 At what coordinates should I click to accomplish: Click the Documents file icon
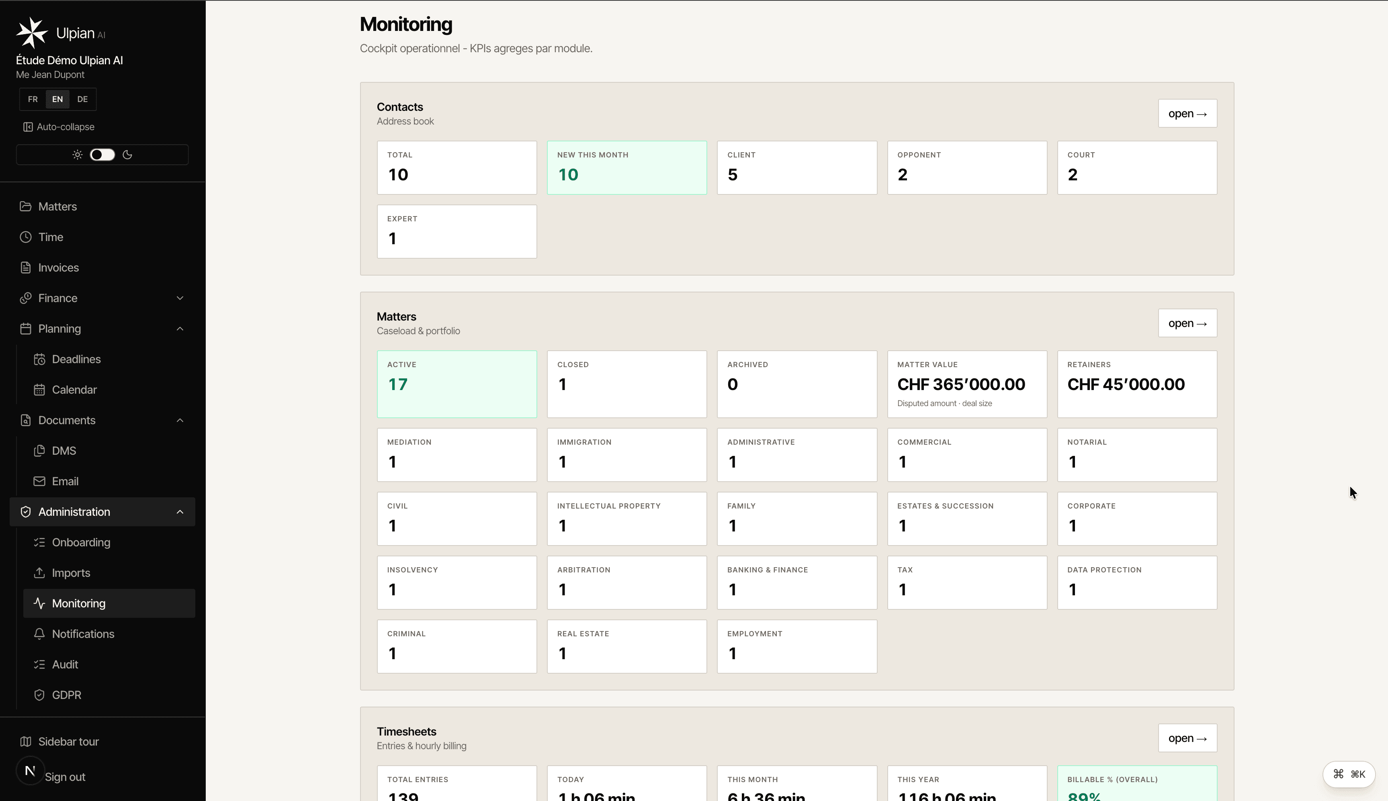pyautogui.click(x=25, y=420)
